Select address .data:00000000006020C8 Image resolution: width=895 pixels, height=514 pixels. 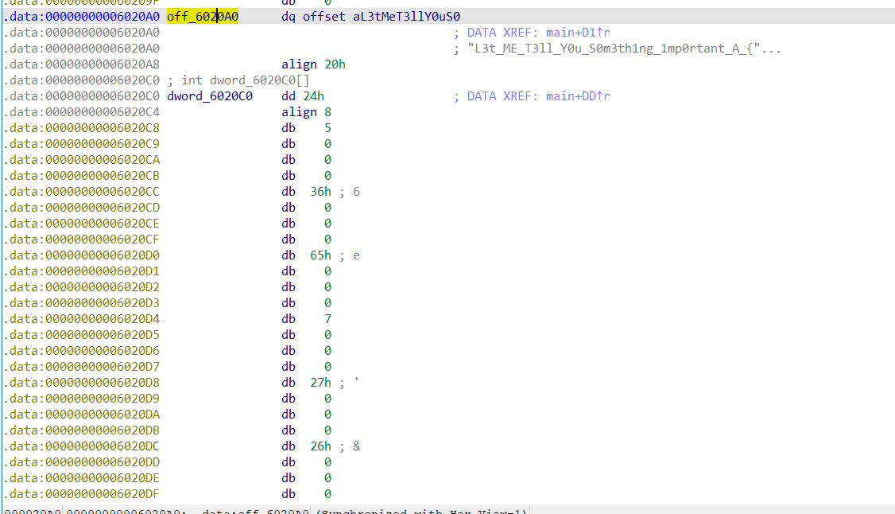click(82, 128)
